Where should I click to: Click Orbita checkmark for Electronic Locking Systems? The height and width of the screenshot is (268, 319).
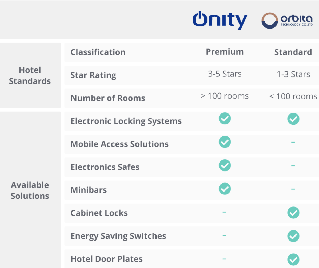click(293, 119)
